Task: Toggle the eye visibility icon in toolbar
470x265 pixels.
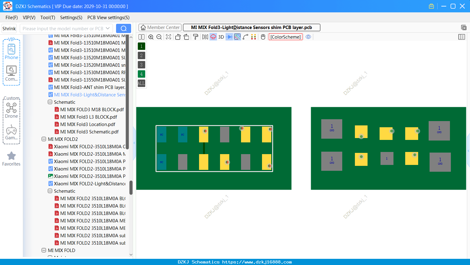Action: pos(308,37)
